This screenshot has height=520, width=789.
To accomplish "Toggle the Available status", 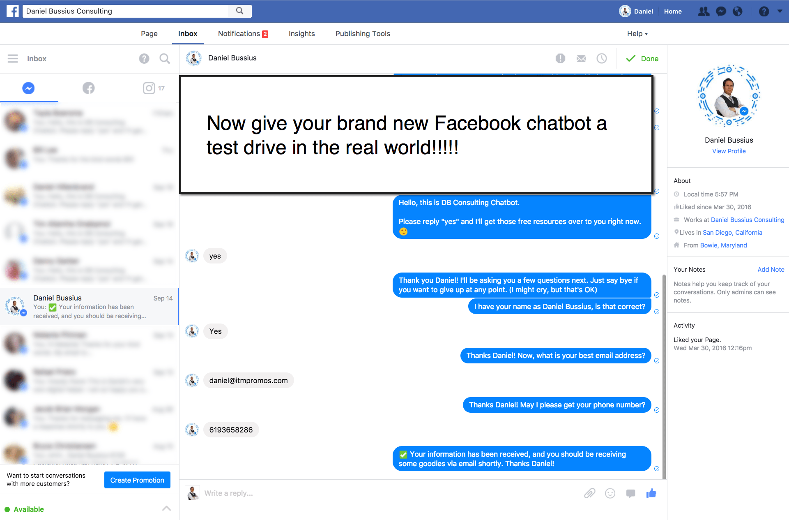I will [x=25, y=509].
